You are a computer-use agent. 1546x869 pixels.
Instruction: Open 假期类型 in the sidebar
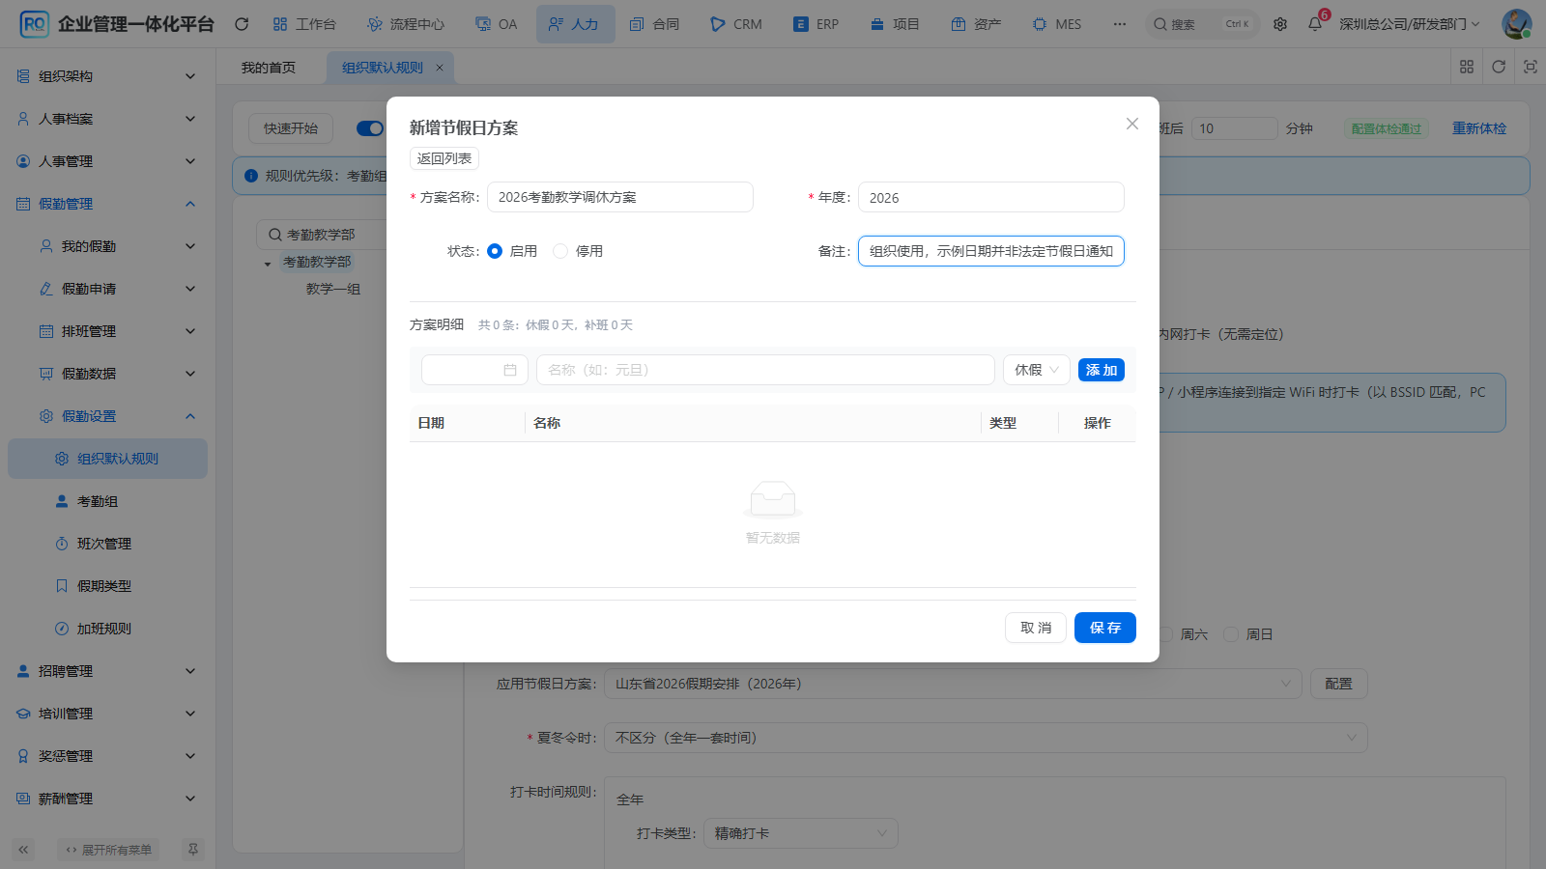point(107,586)
